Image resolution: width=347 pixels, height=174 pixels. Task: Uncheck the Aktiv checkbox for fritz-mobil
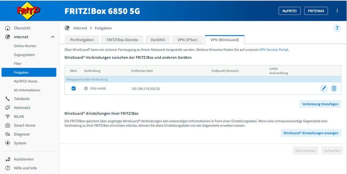[73, 88]
